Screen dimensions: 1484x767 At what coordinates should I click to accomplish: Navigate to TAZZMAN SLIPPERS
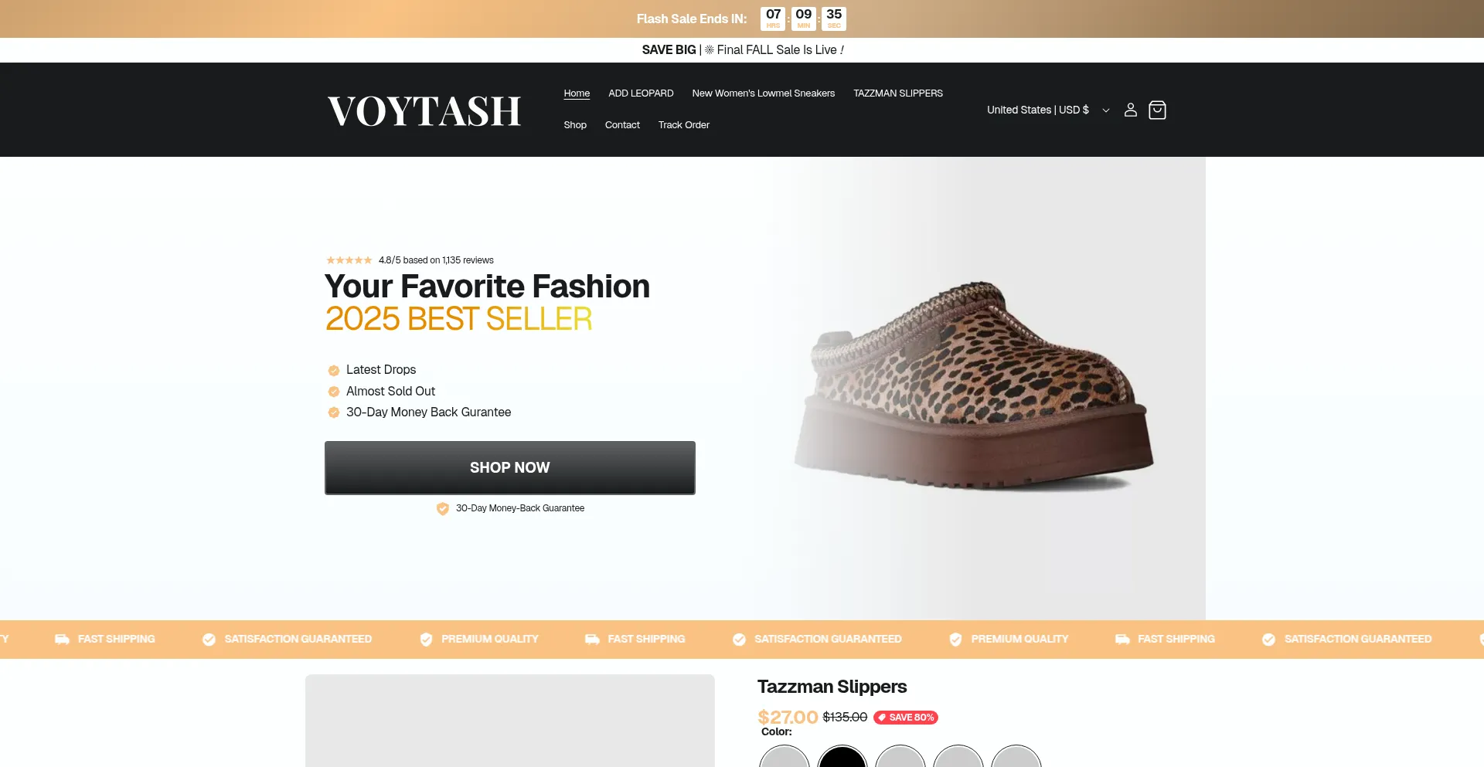897,93
